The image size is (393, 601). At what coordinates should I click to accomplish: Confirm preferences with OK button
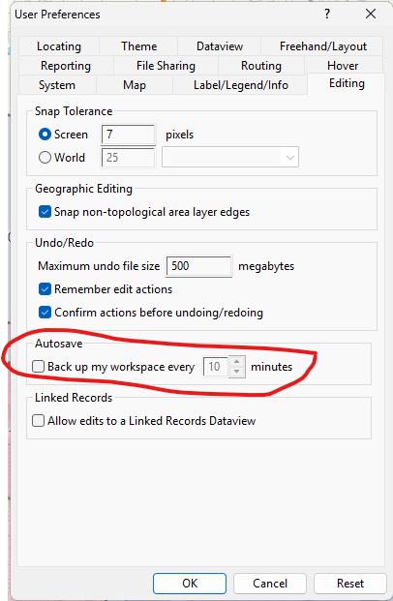click(190, 584)
